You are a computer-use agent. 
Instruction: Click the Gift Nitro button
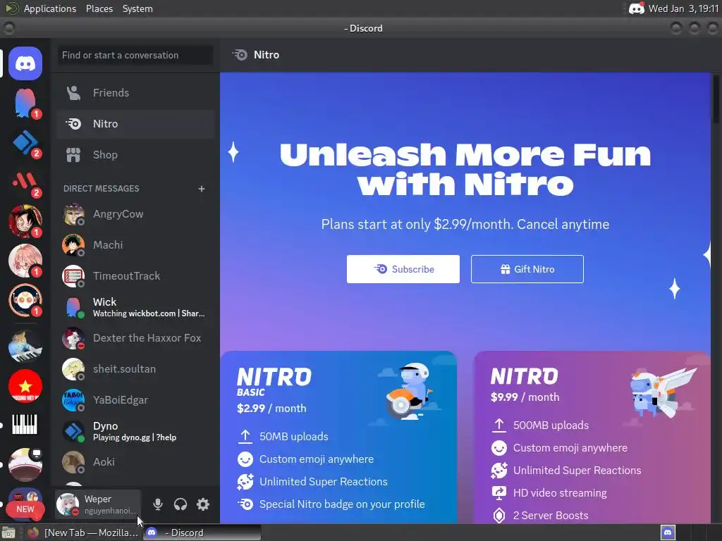[527, 269]
